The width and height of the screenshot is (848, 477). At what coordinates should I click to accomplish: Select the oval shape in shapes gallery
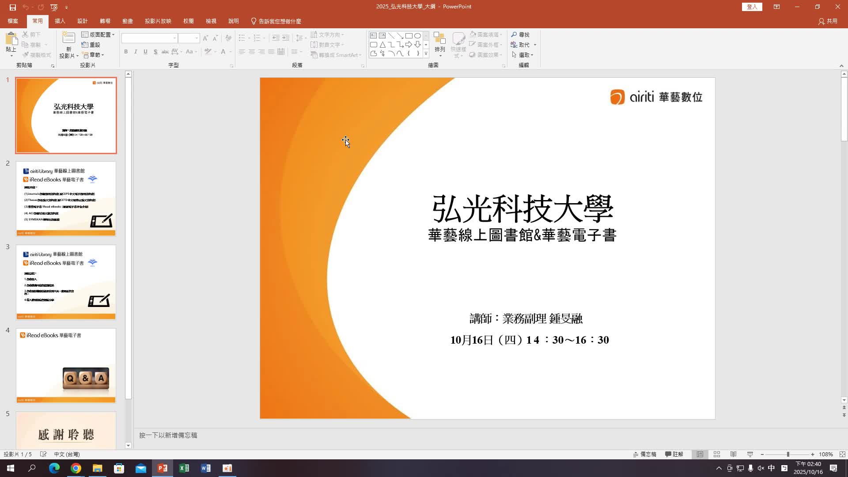coord(417,36)
